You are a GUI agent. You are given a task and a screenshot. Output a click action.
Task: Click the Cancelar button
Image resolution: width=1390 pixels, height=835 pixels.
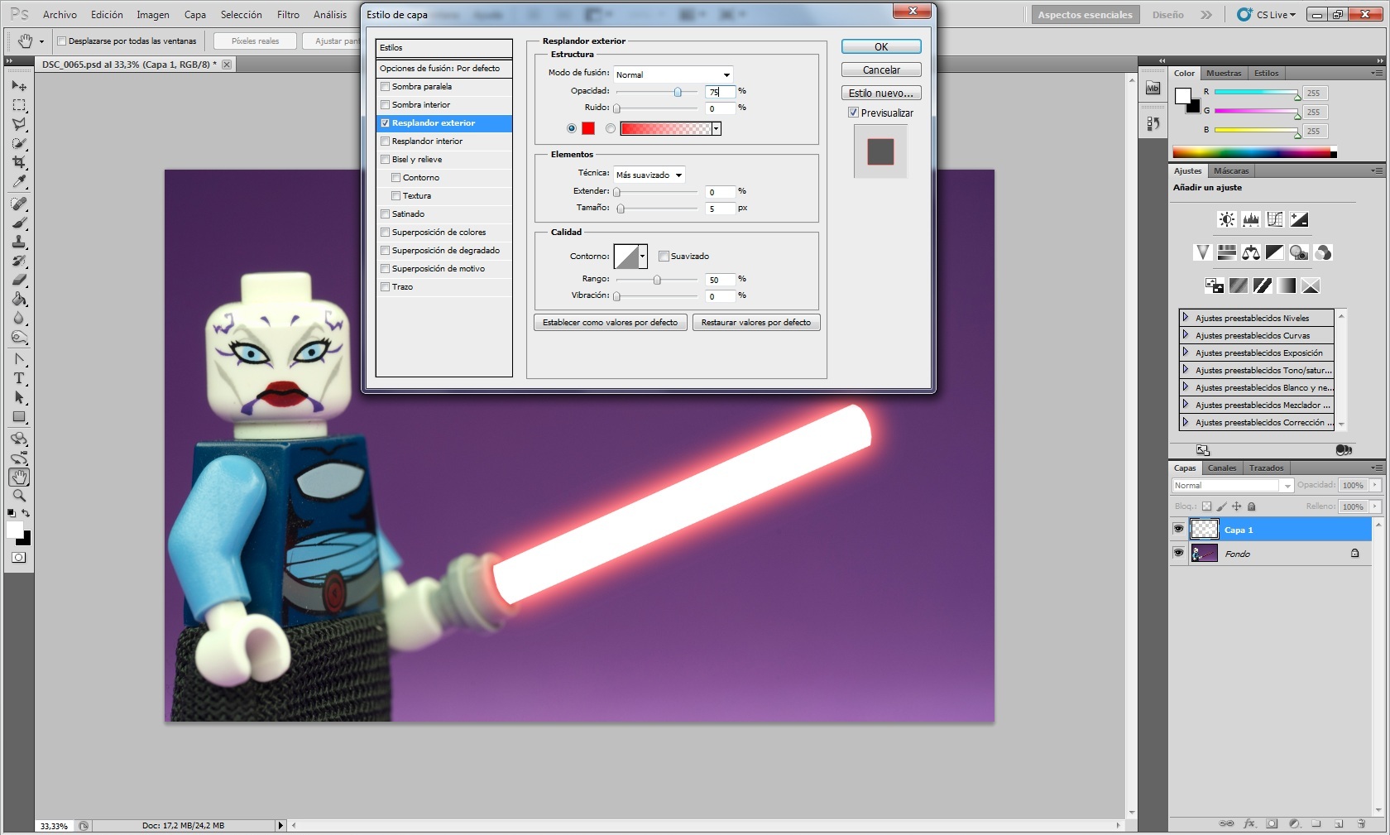pyautogui.click(x=881, y=70)
